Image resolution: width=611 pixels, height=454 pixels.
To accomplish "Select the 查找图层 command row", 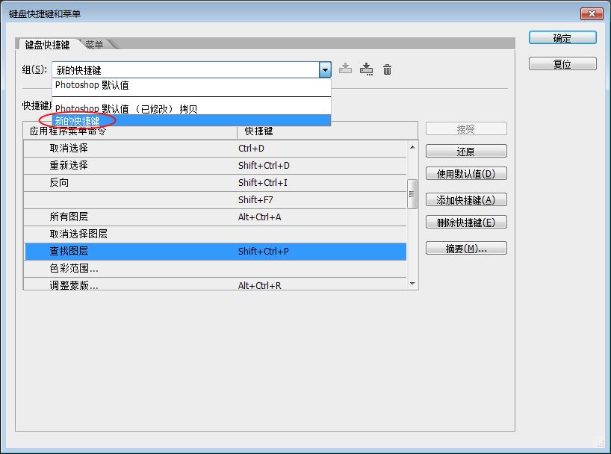I will [x=215, y=252].
